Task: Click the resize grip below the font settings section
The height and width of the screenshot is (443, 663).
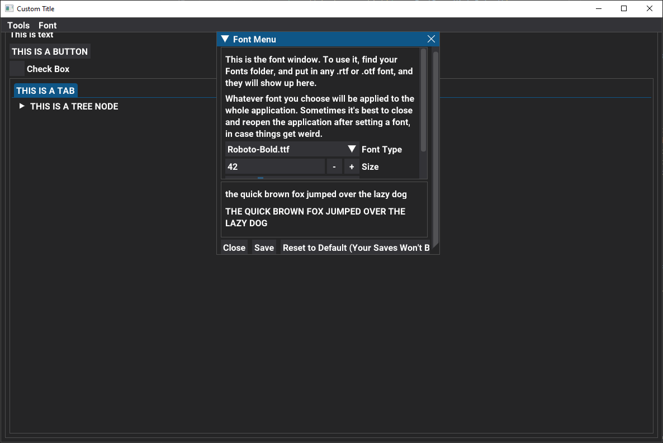Action: pyautogui.click(x=260, y=178)
